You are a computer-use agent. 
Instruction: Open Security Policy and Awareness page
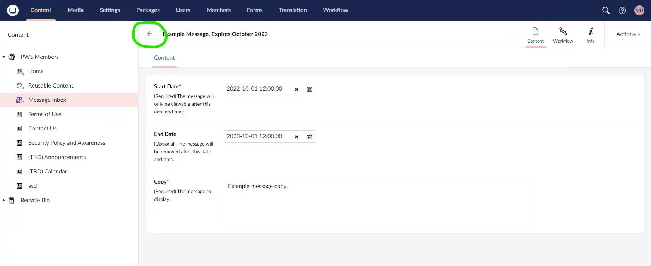(67, 143)
